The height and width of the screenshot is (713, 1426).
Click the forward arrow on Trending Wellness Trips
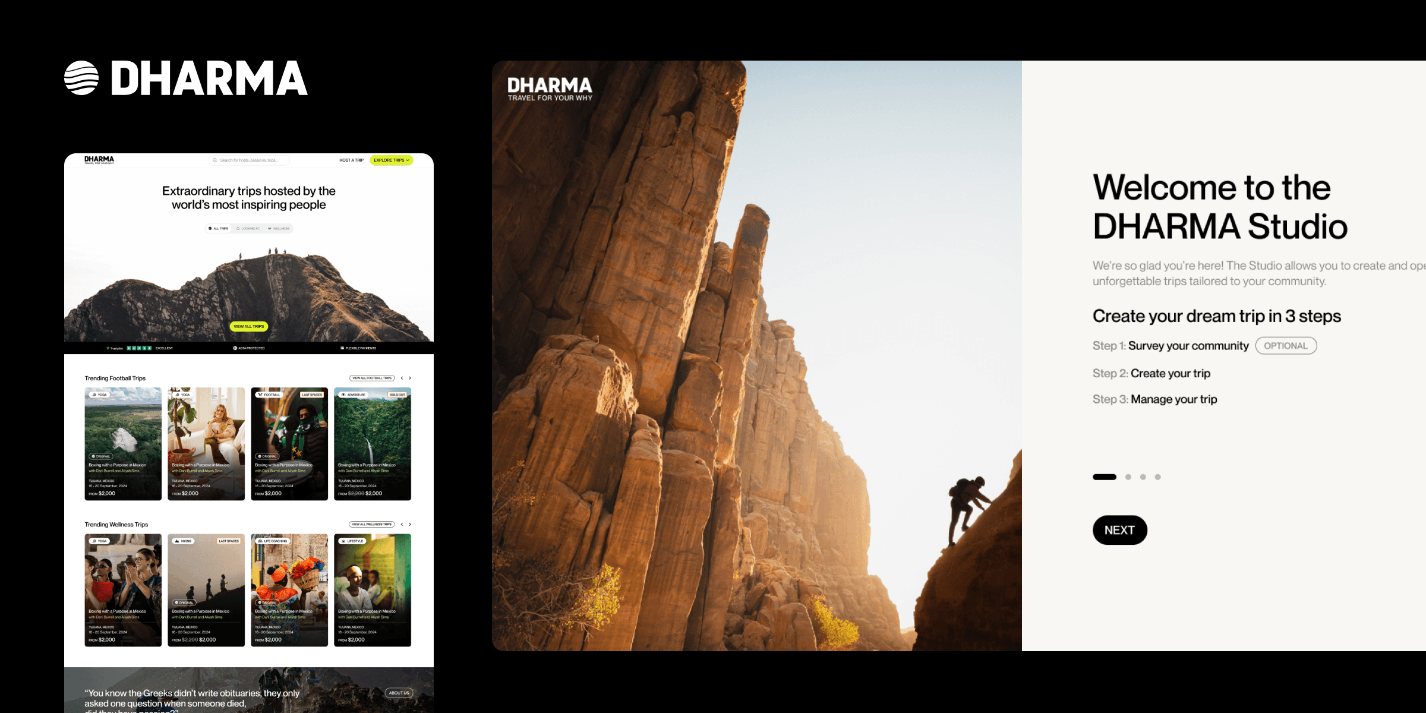point(410,524)
